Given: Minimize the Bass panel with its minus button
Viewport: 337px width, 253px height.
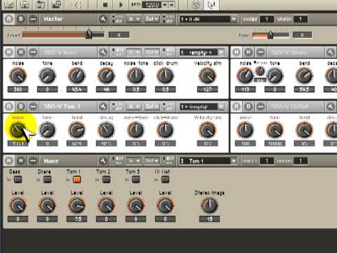Looking at the screenshot, I should (x=33, y=52).
